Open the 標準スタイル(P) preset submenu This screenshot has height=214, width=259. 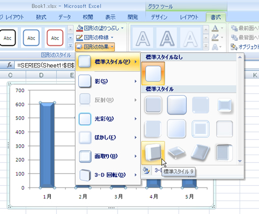[x=108, y=62]
